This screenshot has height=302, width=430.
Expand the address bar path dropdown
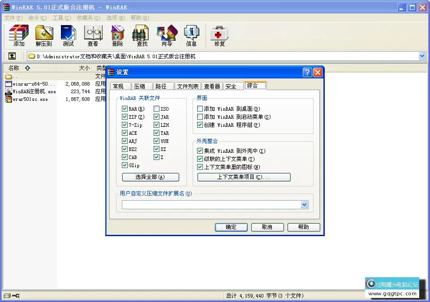(422, 56)
